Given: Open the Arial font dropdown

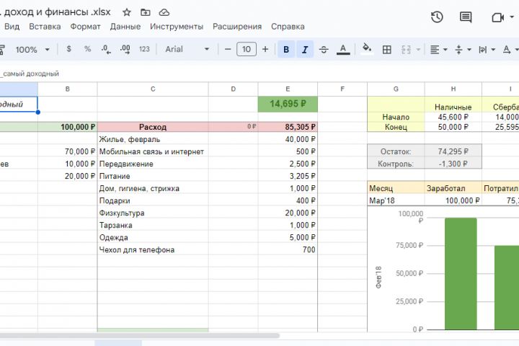Looking at the screenshot, I should [187, 49].
